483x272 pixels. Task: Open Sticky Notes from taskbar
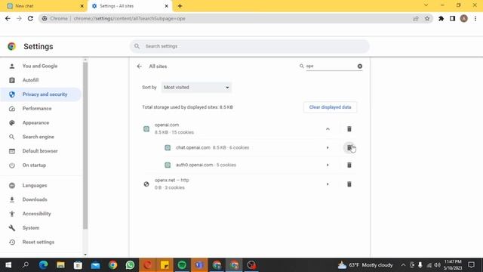click(x=165, y=265)
